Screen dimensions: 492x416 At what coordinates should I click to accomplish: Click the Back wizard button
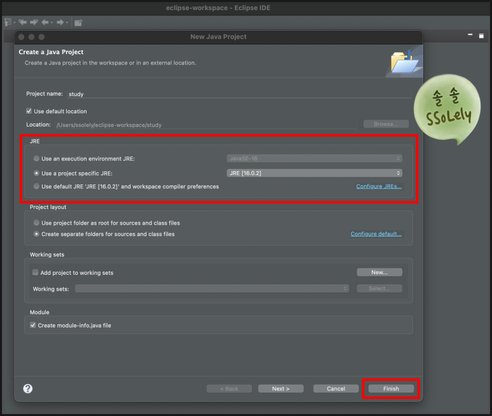point(229,389)
